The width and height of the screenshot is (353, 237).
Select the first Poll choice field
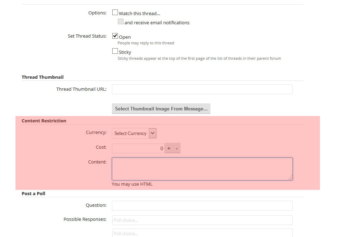(x=202, y=220)
